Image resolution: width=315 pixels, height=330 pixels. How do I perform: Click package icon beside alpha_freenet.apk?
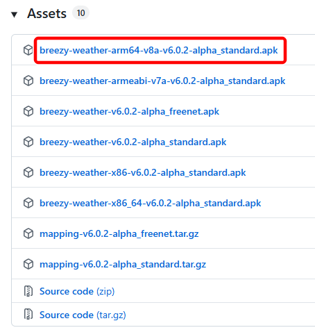click(28, 111)
